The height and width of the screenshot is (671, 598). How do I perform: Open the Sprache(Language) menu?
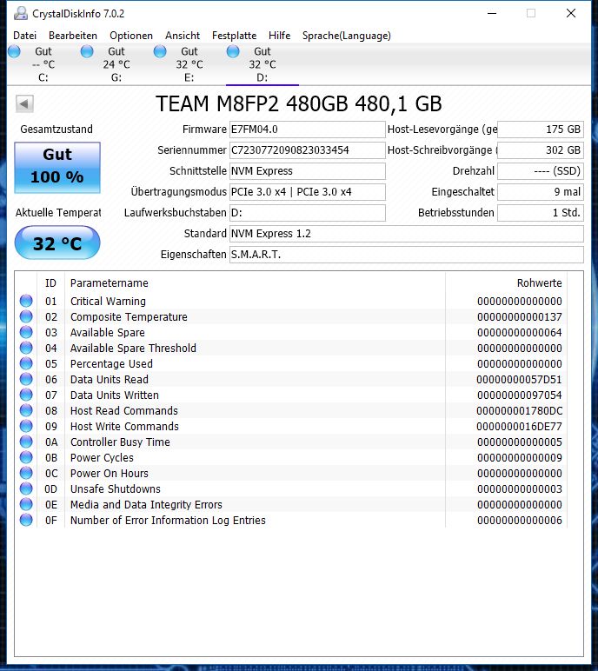[x=346, y=36]
